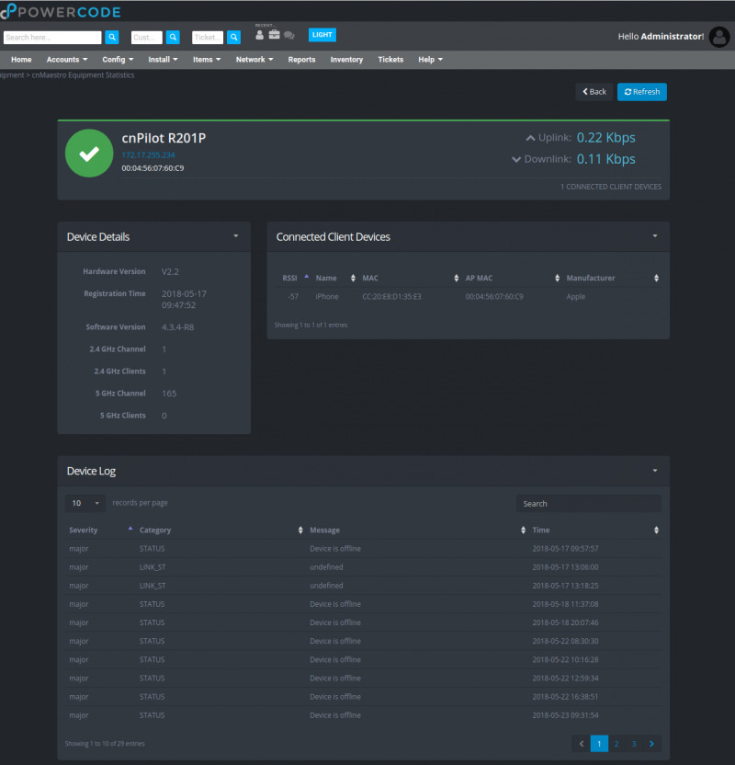This screenshot has height=765, width=735.
Task: Collapse the Device Log panel chevron
Action: (x=654, y=470)
